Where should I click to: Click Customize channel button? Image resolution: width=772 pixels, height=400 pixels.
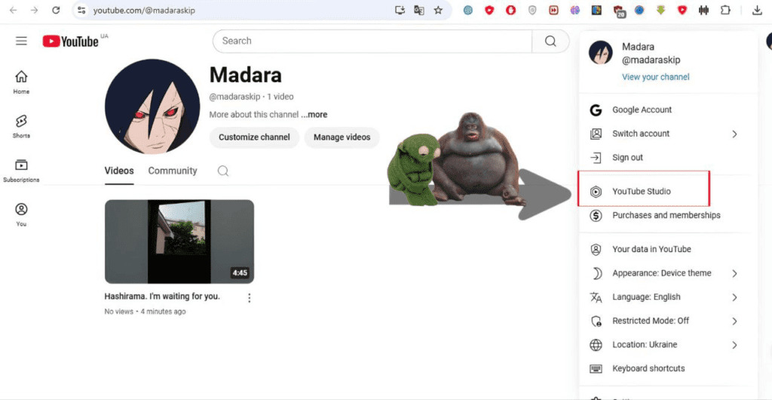[254, 137]
